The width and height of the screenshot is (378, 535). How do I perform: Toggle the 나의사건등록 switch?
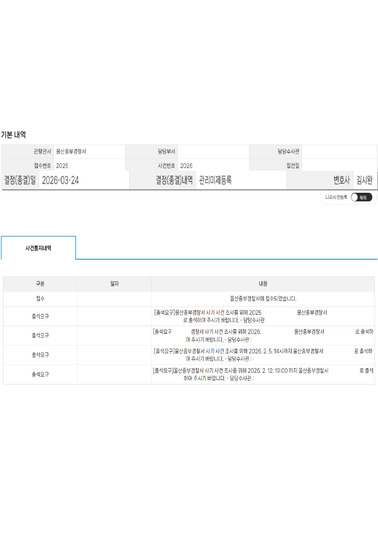point(361,197)
